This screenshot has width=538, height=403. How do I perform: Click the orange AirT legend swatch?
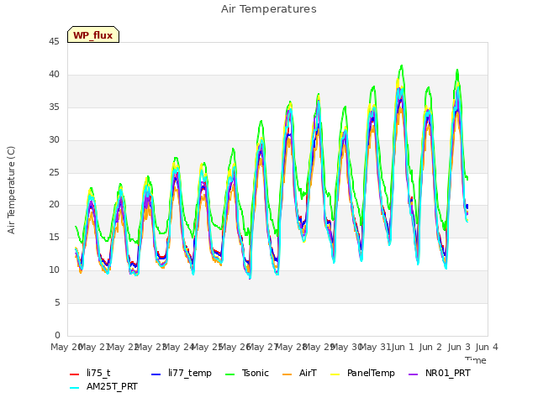[287, 374]
